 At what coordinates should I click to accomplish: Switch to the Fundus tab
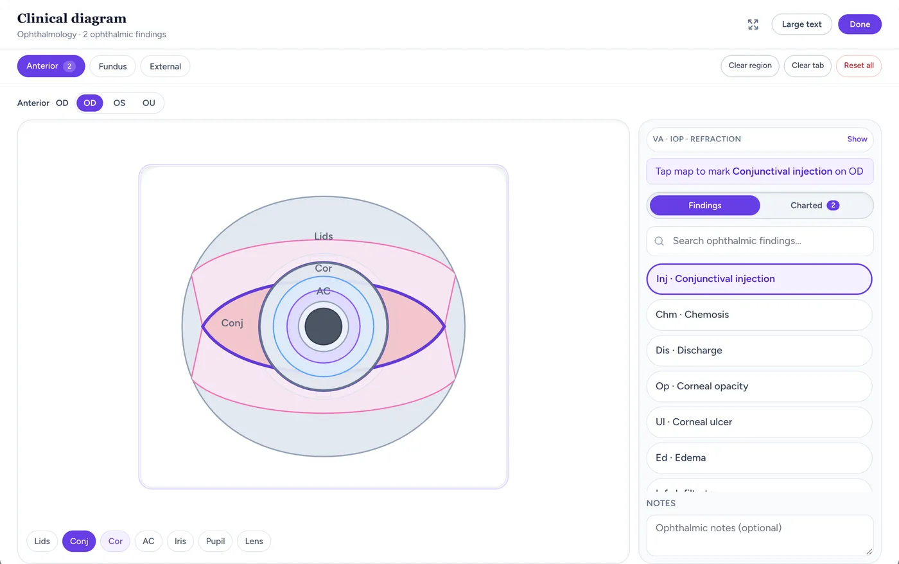113,66
